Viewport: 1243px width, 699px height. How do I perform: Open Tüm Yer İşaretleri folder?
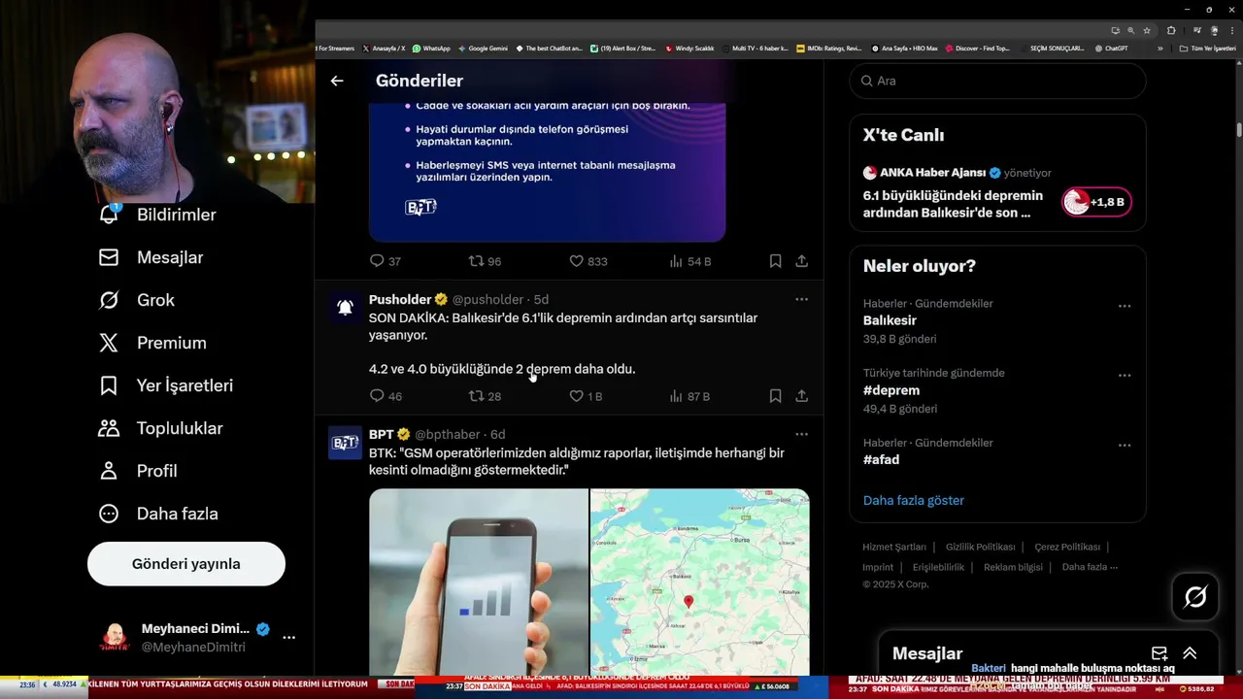click(1207, 48)
